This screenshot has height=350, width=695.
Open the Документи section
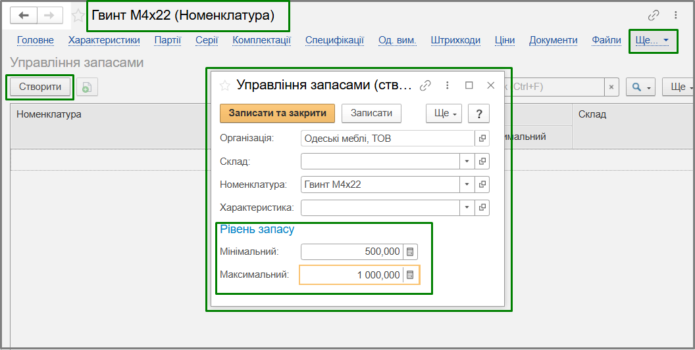pyautogui.click(x=553, y=41)
